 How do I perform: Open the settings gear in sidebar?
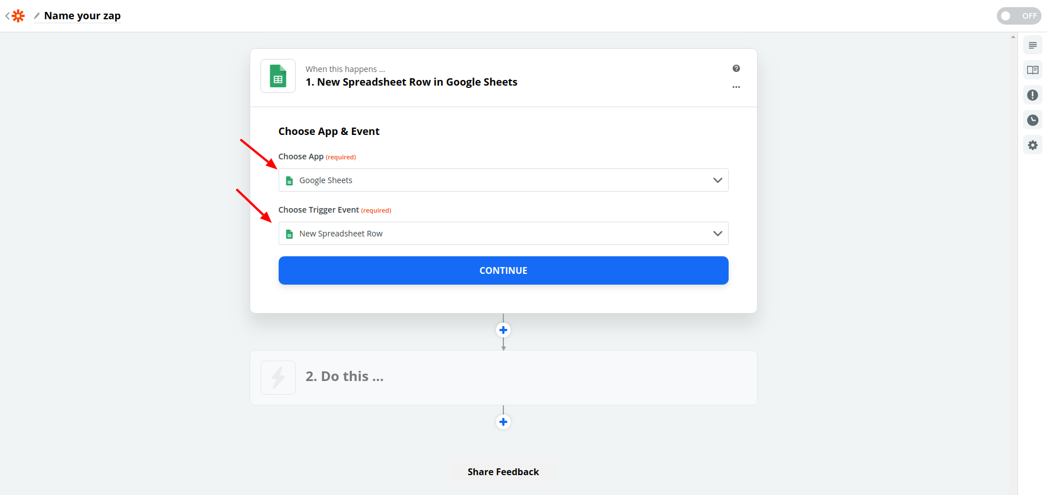click(x=1033, y=145)
